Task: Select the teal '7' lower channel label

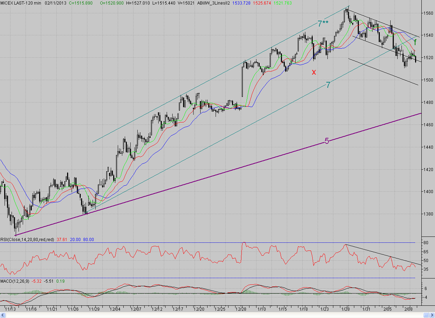Action: pos(328,85)
